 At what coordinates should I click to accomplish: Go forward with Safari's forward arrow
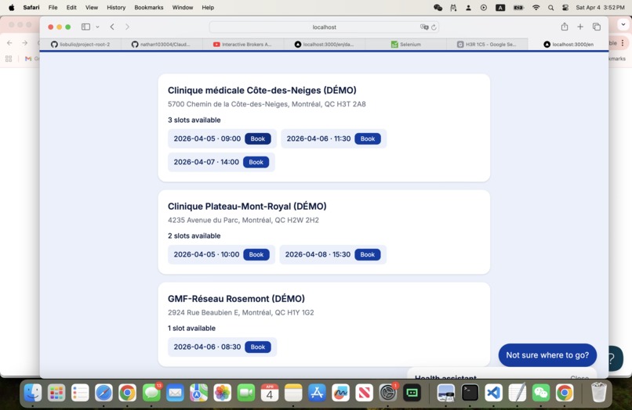point(127,27)
